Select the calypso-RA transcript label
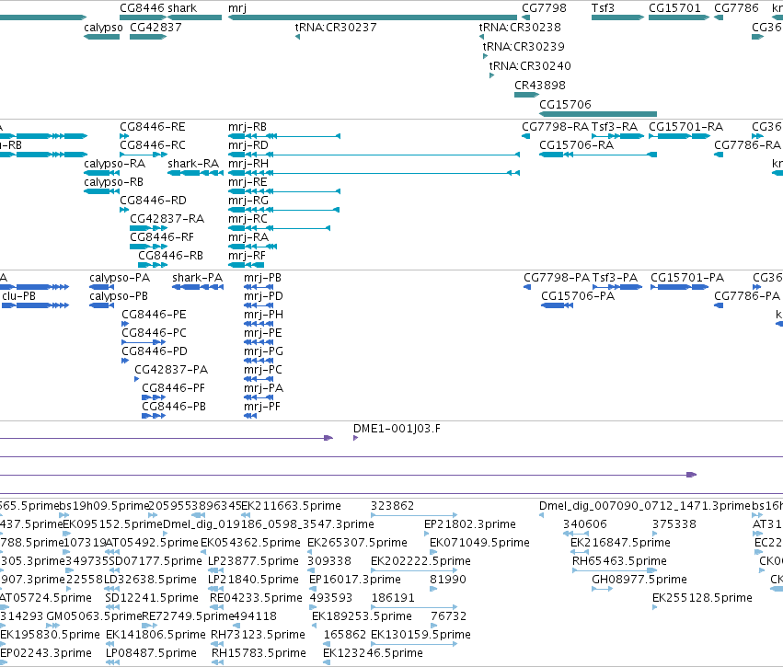The width and height of the screenshot is (783, 667). pos(114,164)
